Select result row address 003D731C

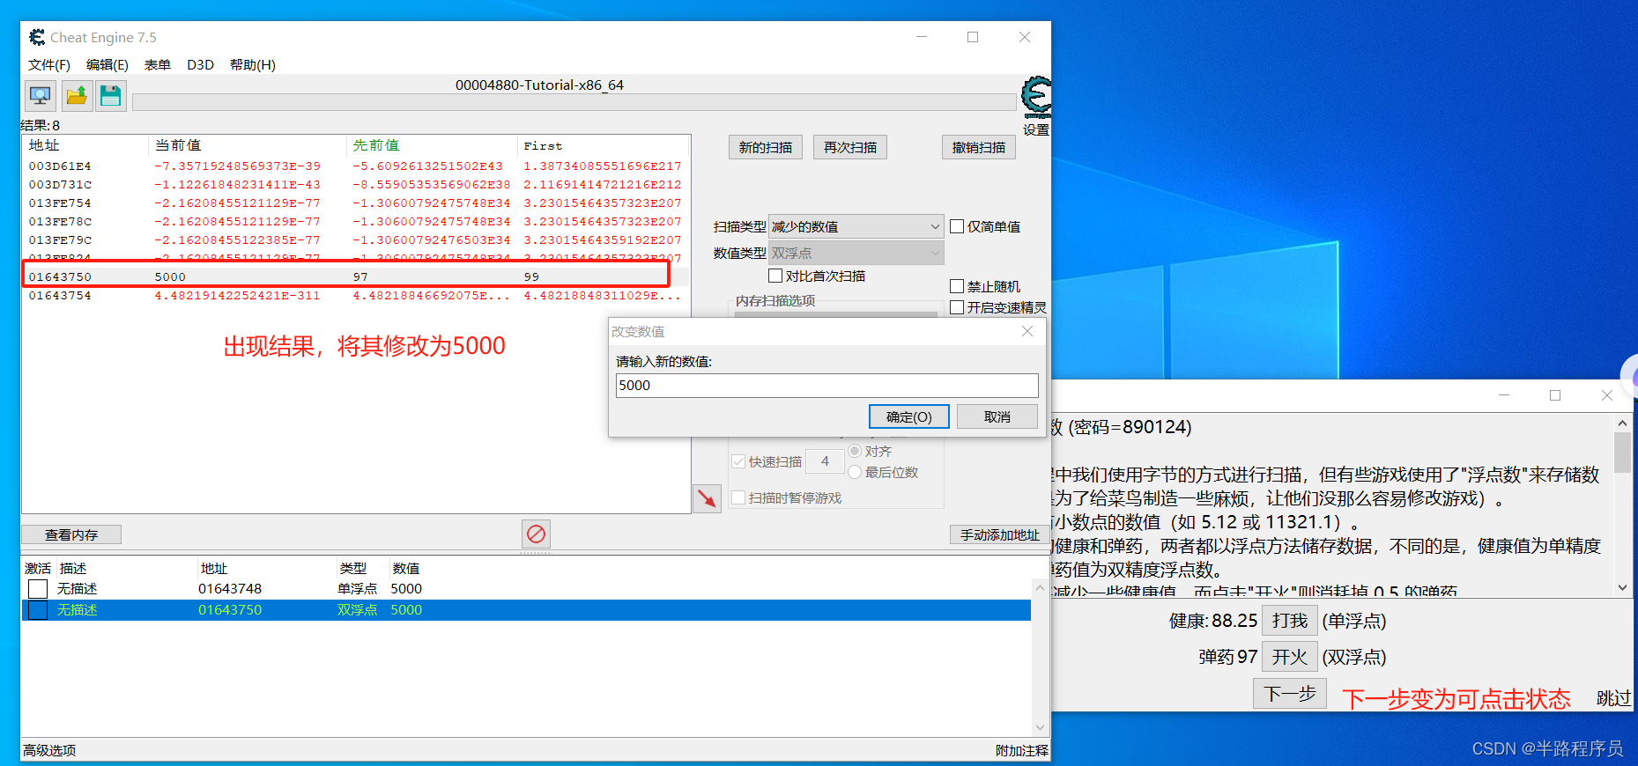355,184
